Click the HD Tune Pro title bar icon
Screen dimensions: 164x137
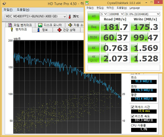4,4
